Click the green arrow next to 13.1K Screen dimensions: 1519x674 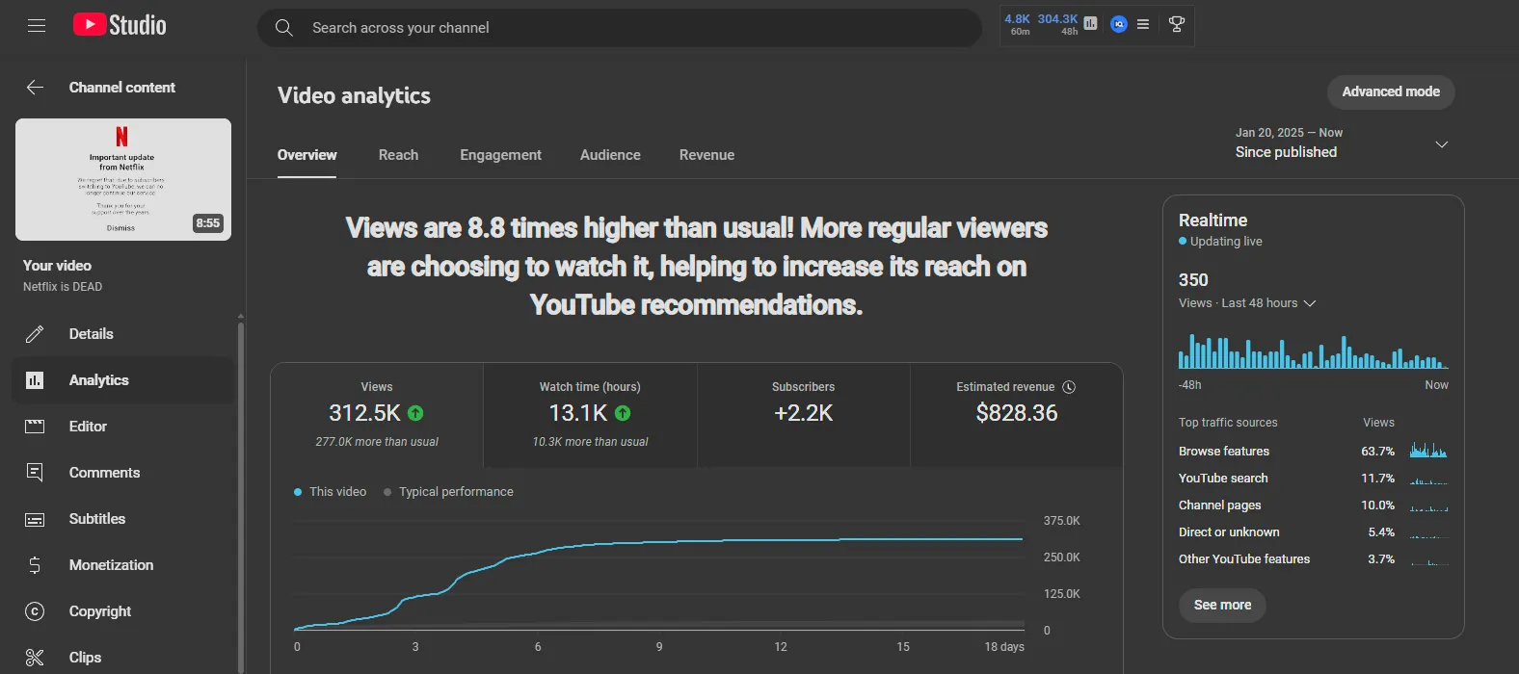(623, 413)
